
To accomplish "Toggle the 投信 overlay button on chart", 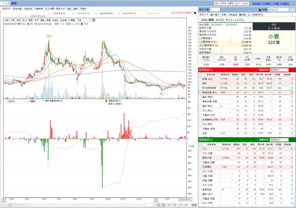I will tap(18, 20).
